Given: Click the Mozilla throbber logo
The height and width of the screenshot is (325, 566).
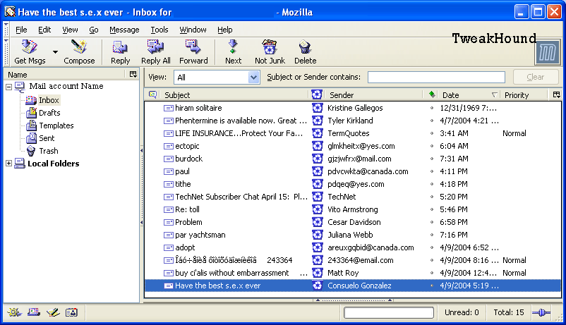Looking at the screenshot, I should [547, 53].
